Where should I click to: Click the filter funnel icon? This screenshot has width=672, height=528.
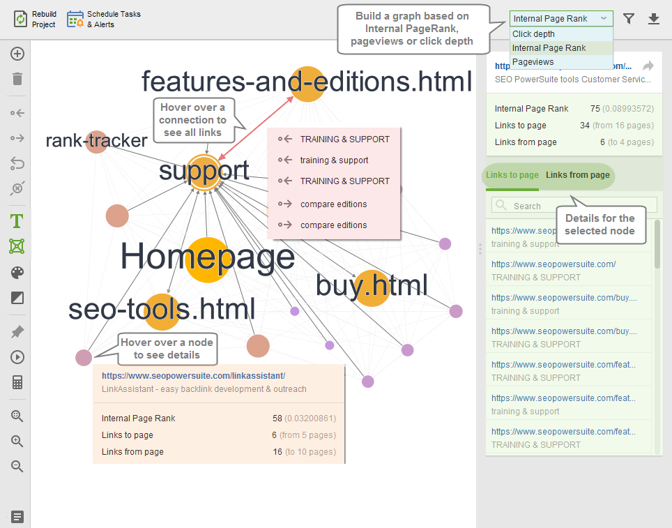[x=629, y=19]
